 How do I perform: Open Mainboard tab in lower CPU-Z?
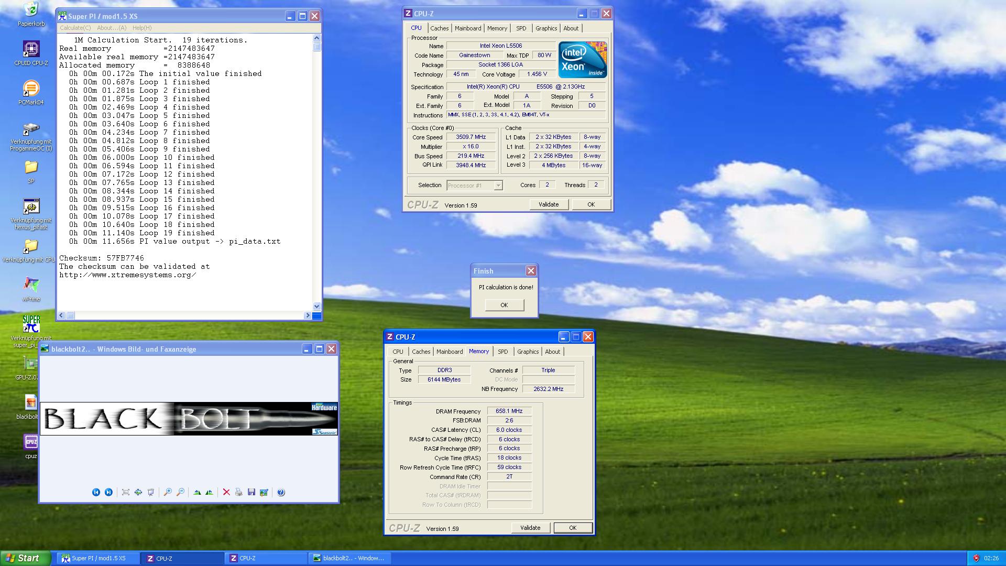coord(450,352)
